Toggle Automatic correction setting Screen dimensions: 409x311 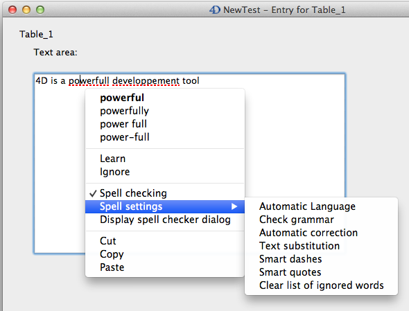click(x=322, y=233)
